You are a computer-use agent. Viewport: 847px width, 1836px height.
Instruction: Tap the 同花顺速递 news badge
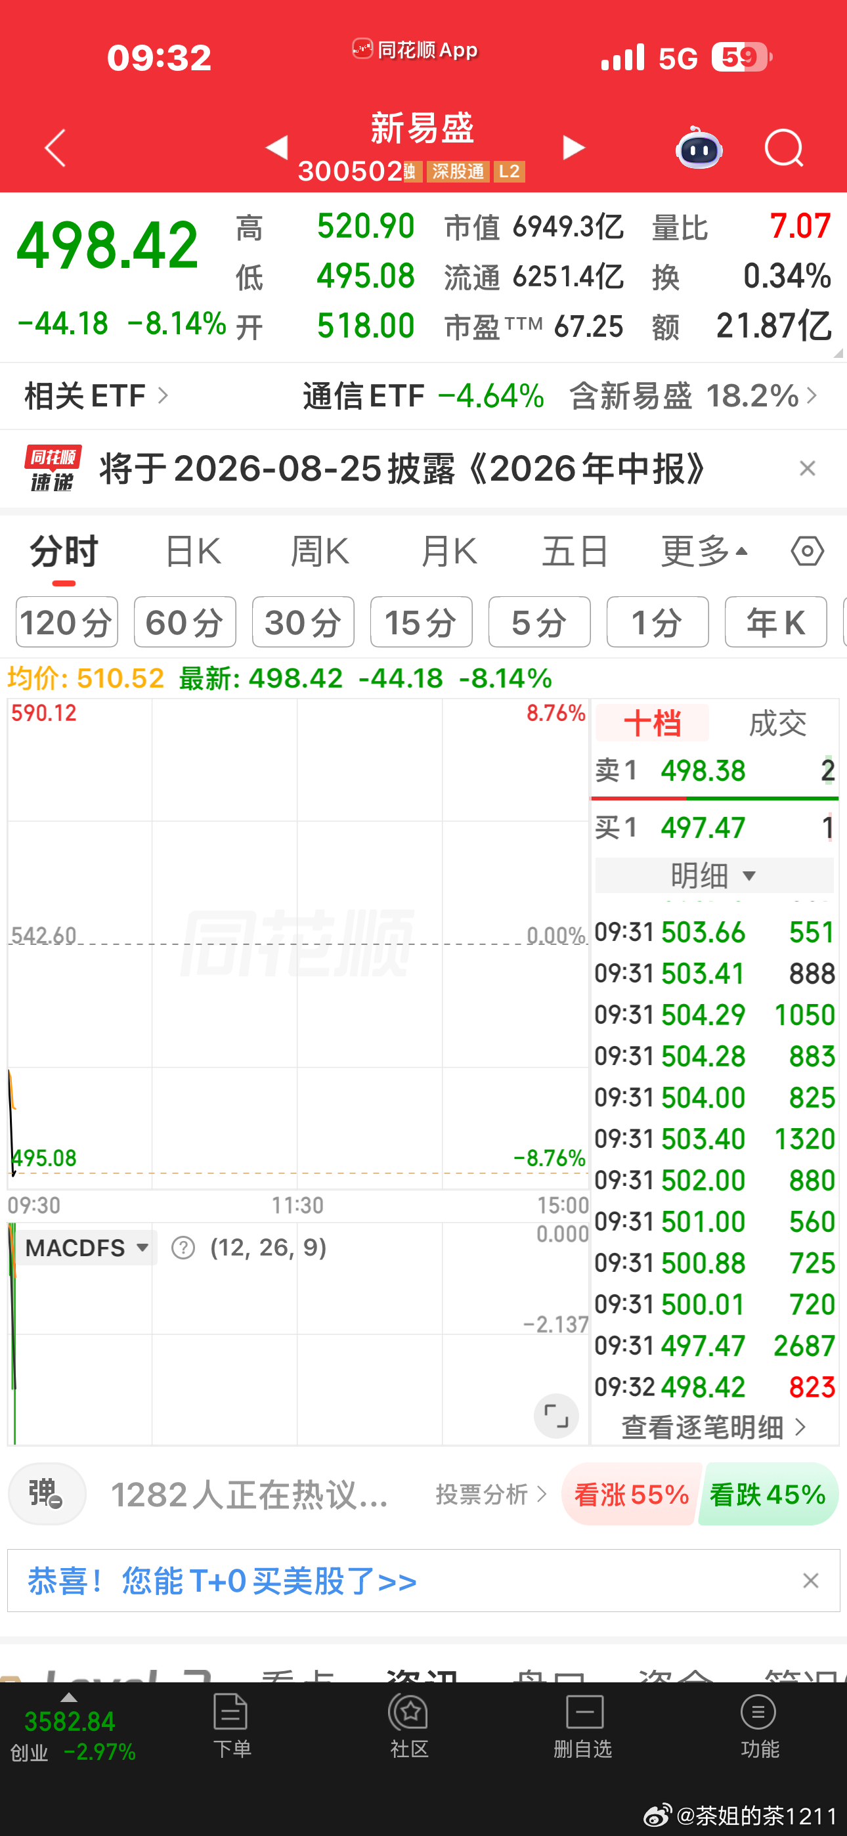point(53,468)
